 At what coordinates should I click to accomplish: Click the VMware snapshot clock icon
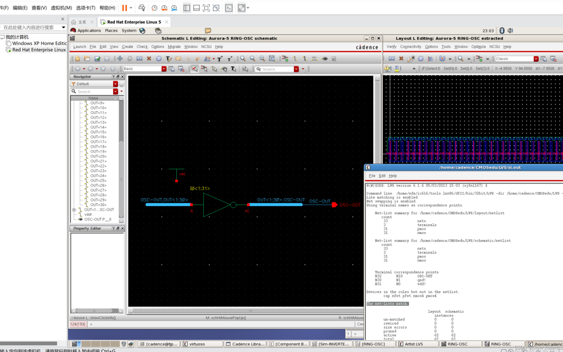(154, 8)
